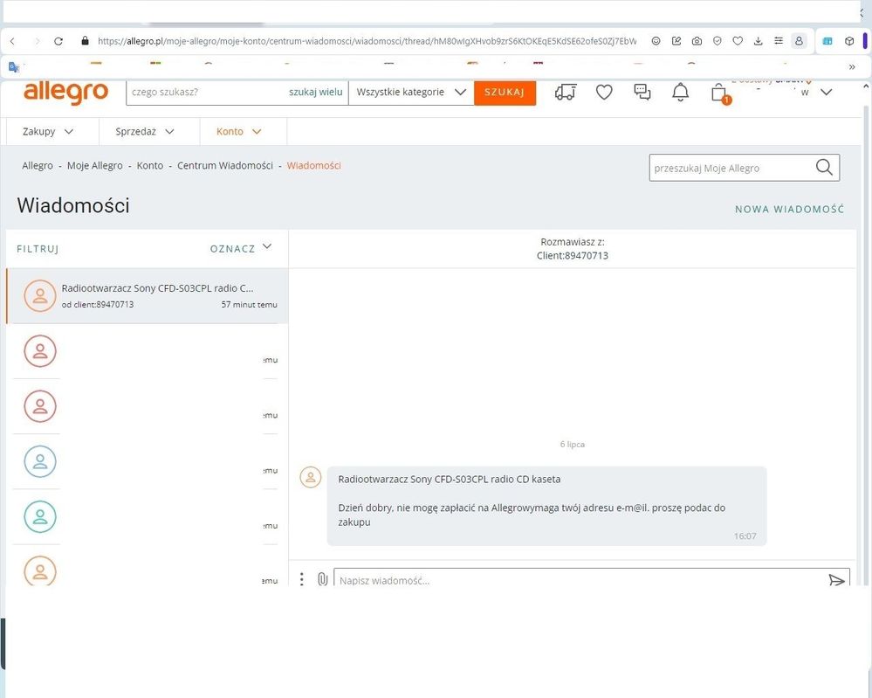Screen dimensions: 872x698
Task: Open the shield protection icon
Action: click(x=718, y=41)
